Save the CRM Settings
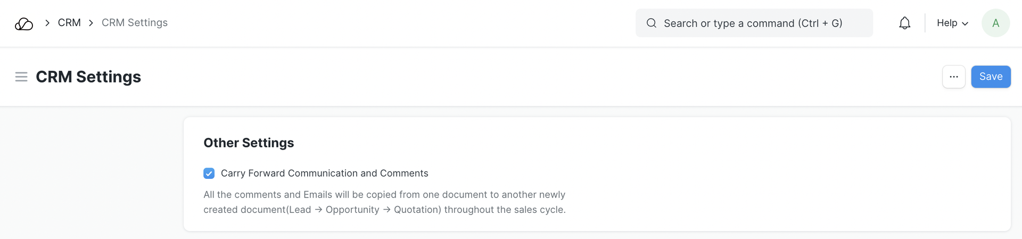The width and height of the screenshot is (1022, 239). point(991,77)
